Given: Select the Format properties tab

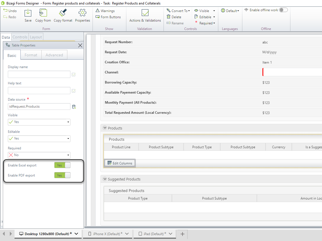Looking at the screenshot, I should pos(31,55).
